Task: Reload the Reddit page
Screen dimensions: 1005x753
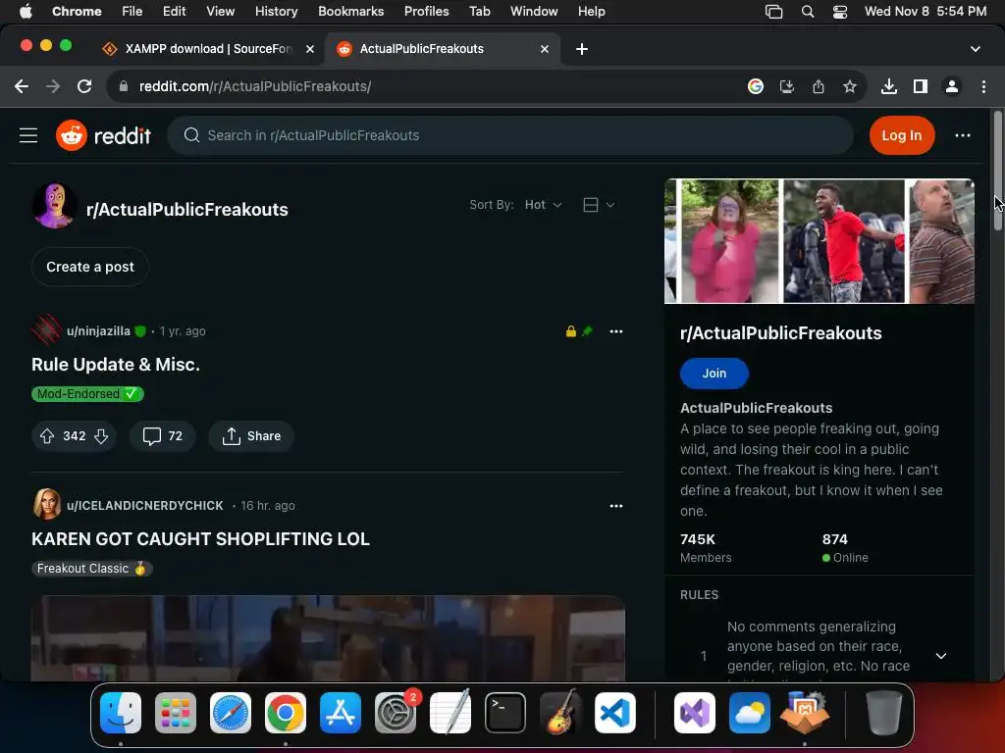Action: [x=84, y=86]
